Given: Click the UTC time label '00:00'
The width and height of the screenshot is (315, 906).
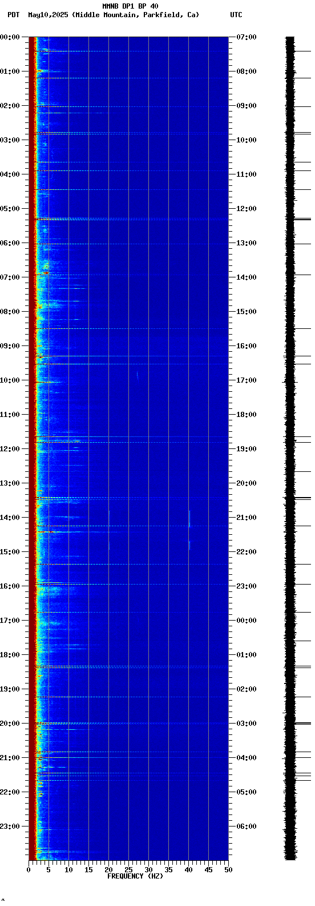Looking at the screenshot, I should tap(247, 621).
